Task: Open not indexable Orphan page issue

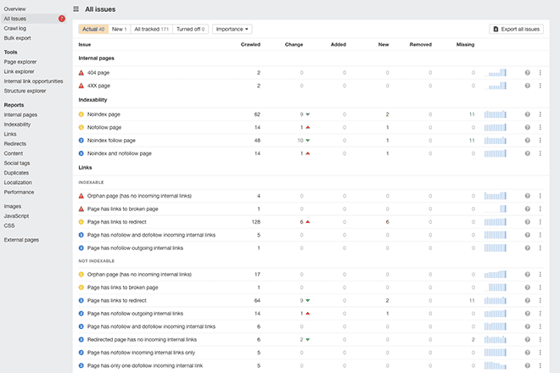Action: tap(139, 274)
